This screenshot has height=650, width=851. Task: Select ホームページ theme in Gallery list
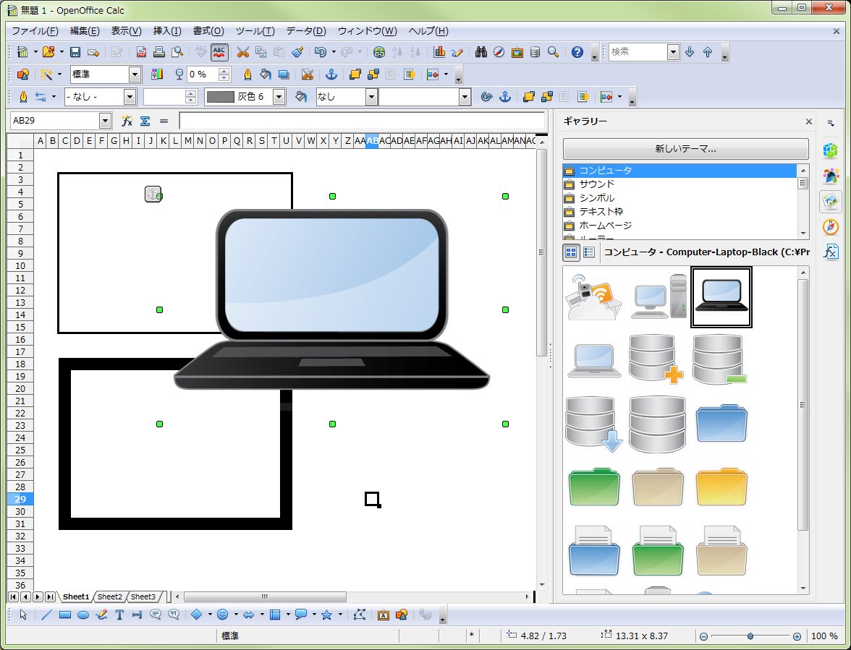(x=679, y=225)
